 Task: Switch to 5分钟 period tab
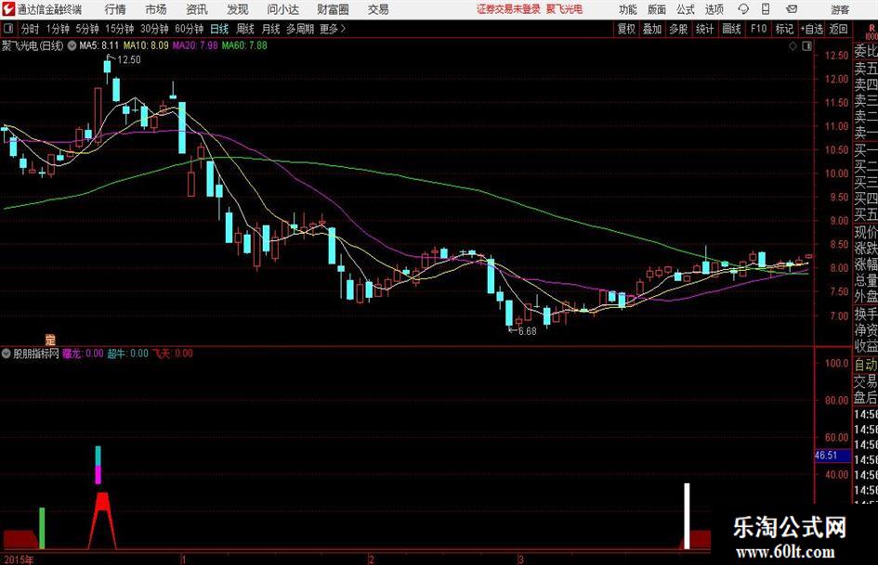point(86,29)
